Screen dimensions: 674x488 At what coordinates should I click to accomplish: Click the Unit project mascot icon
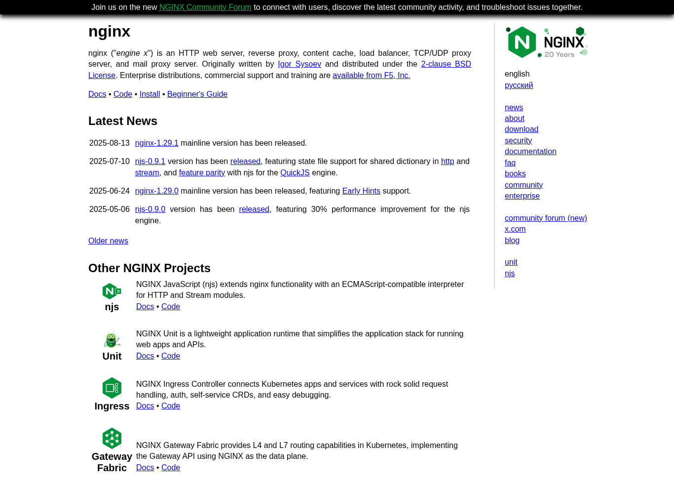112,340
